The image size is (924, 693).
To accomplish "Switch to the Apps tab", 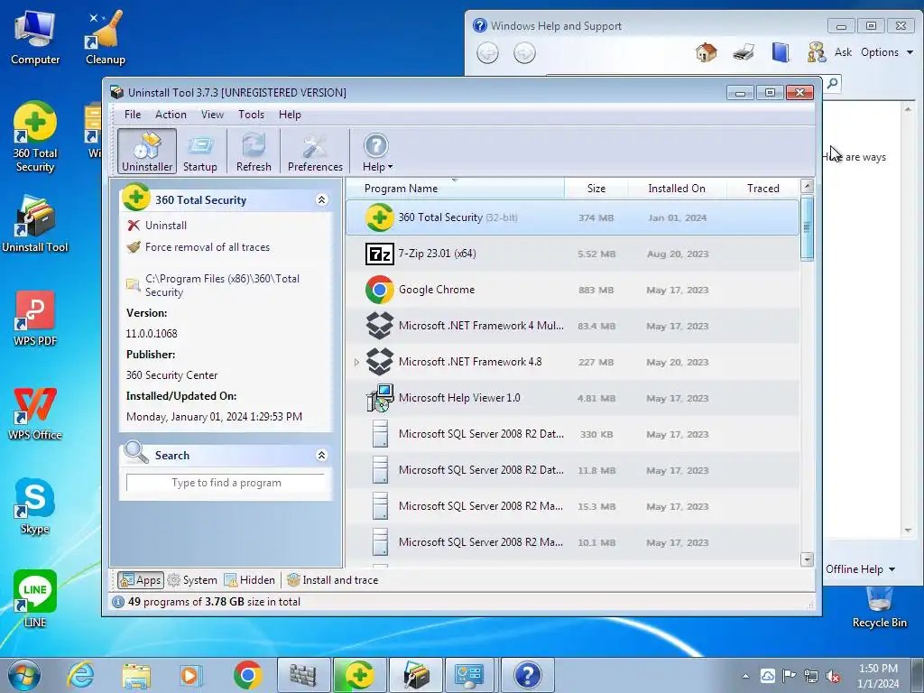I will [x=140, y=580].
